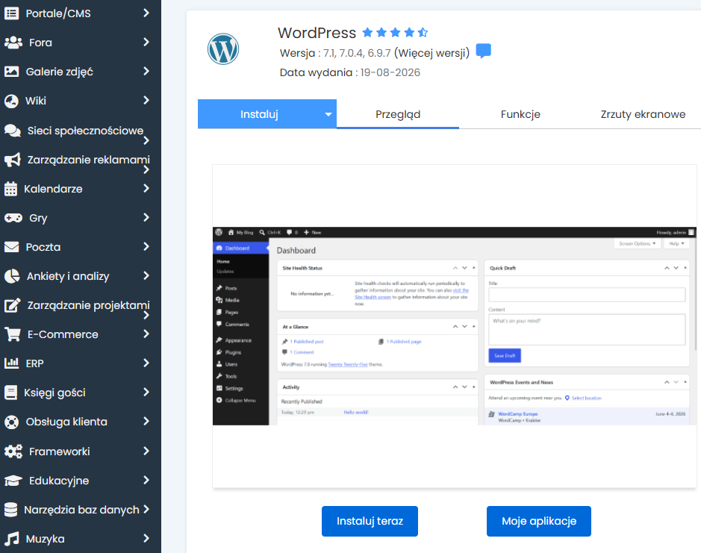Image resolution: width=701 pixels, height=553 pixels.
Task: Click the Narzędzia baz danych database icon
Action: tap(10, 510)
